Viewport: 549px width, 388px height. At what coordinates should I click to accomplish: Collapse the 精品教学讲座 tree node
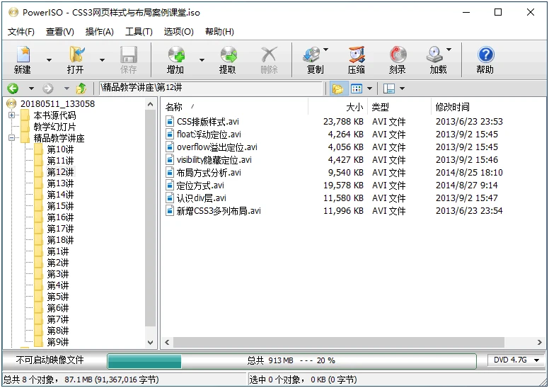click(x=11, y=138)
